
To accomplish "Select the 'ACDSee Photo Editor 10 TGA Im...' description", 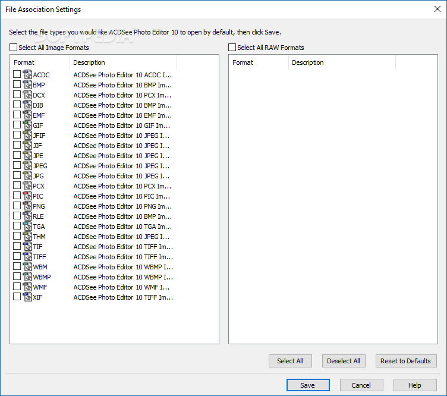I will (x=122, y=227).
